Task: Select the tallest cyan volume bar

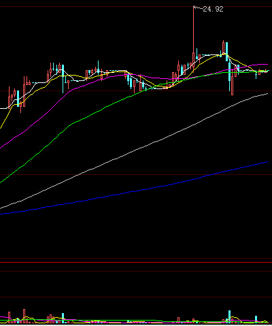Action: (229, 316)
